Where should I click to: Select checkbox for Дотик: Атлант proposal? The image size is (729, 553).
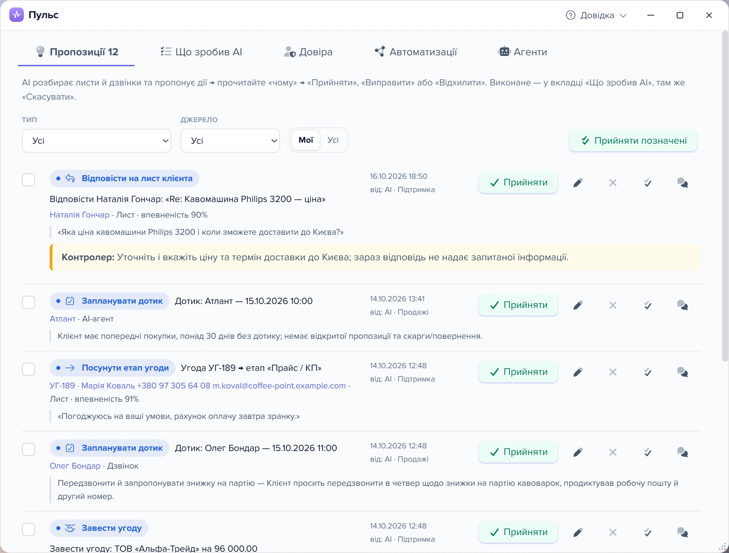tap(28, 302)
